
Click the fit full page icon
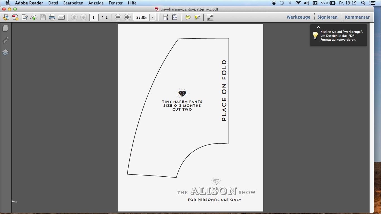[175, 17]
